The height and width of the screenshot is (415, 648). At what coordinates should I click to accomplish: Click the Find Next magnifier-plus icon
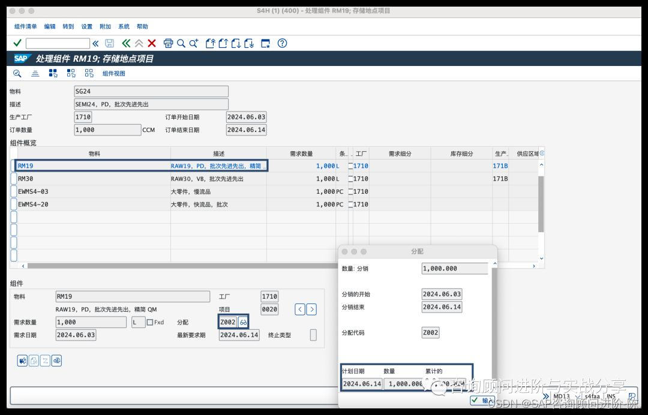[x=194, y=43]
